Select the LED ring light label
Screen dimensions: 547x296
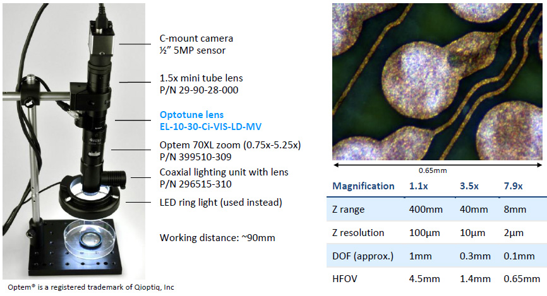[x=220, y=202]
